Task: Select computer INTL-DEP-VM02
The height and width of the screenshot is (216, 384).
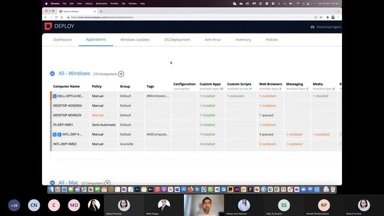Action: (x=65, y=144)
